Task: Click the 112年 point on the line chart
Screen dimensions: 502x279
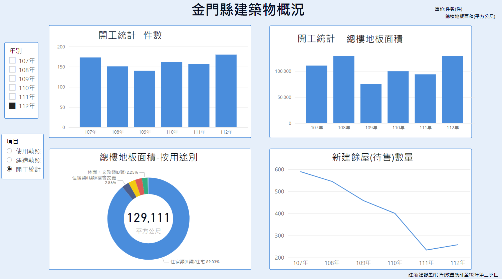Action: click(458, 245)
